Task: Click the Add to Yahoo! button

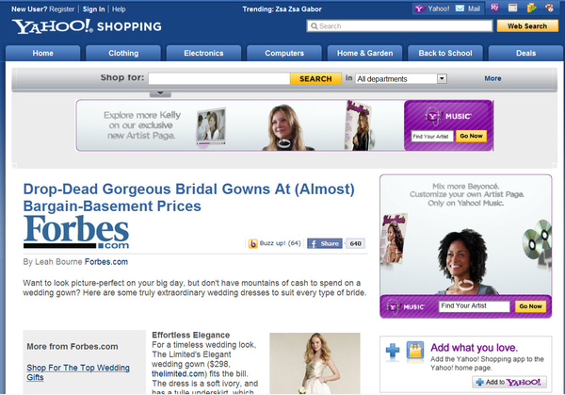Action: pos(509,382)
